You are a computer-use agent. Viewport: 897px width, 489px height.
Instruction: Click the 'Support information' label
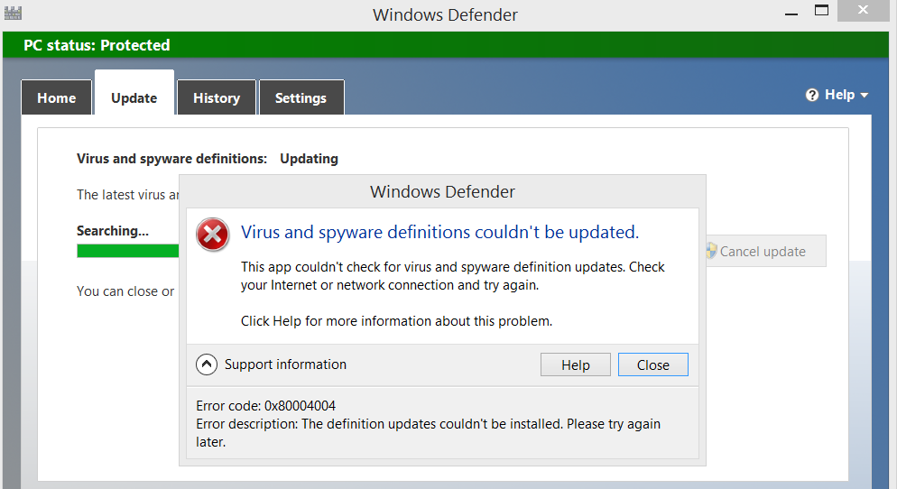285,364
